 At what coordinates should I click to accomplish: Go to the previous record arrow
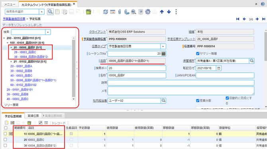(x=244, y=19)
